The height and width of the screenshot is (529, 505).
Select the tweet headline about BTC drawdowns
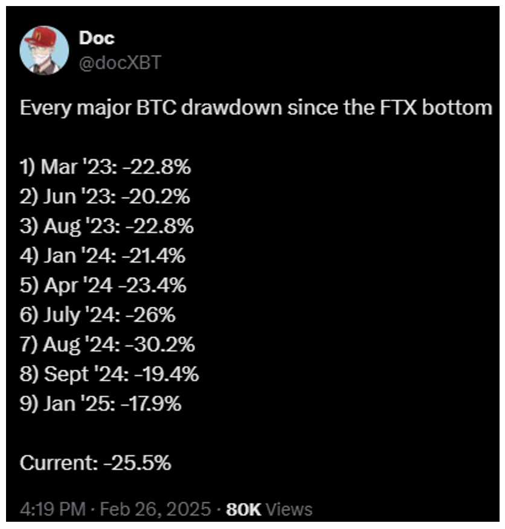(256, 108)
